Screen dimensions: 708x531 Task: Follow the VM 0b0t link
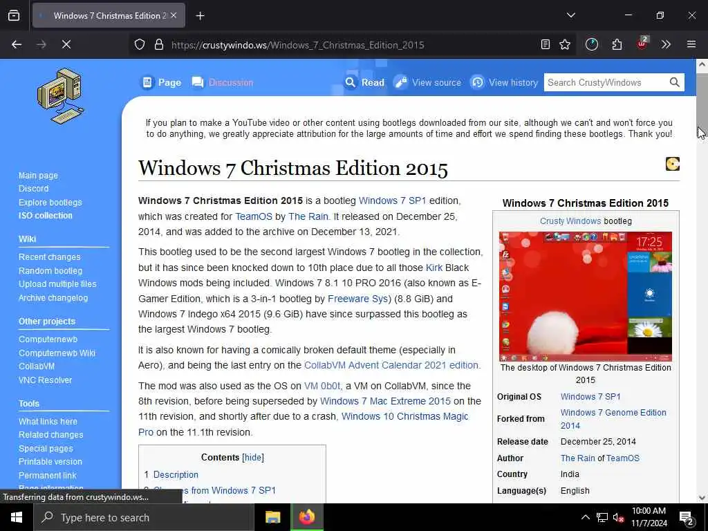322,386
